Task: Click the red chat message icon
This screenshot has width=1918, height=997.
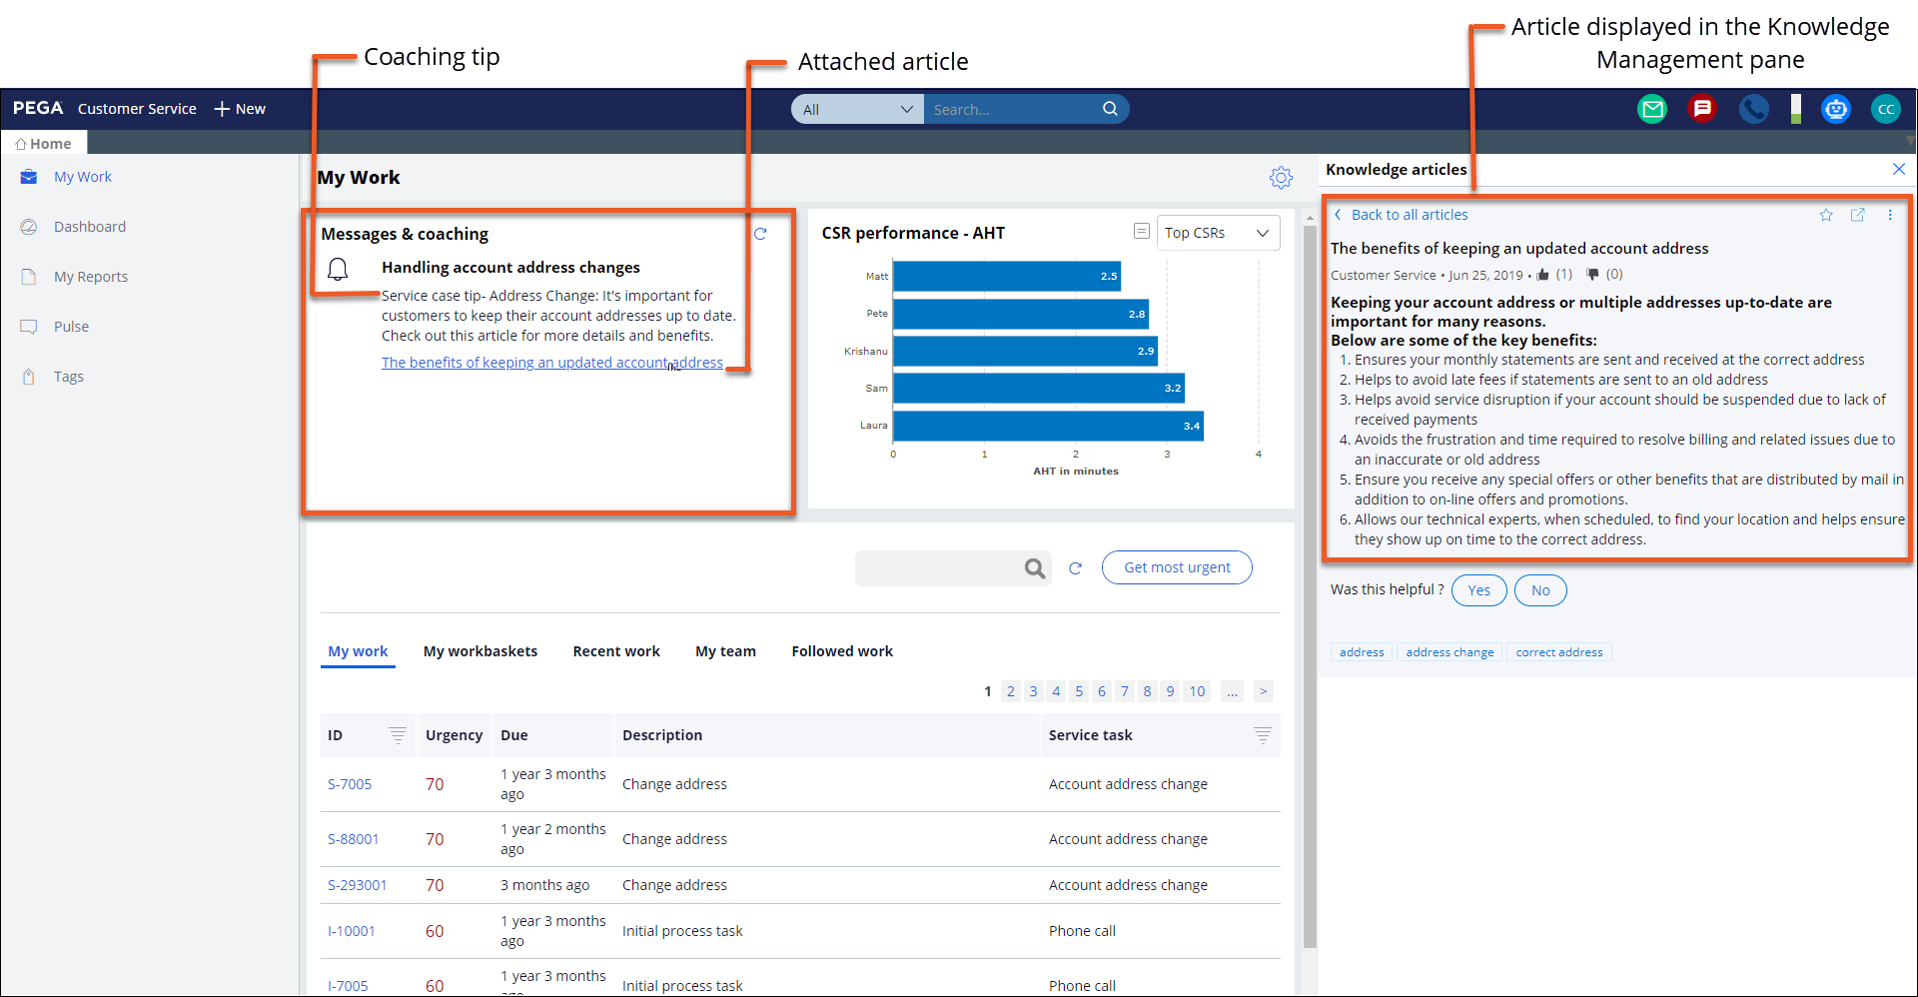Action: [1702, 109]
